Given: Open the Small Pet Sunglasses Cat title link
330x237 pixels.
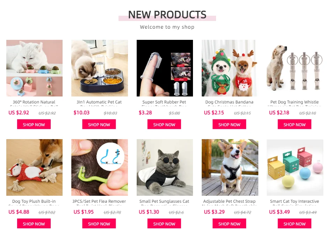Looking at the screenshot, I should [164, 202].
